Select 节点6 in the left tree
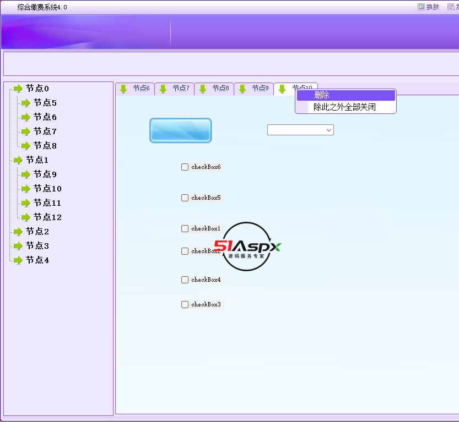This screenshot has width=459, height=422. [x=45, y=117]
